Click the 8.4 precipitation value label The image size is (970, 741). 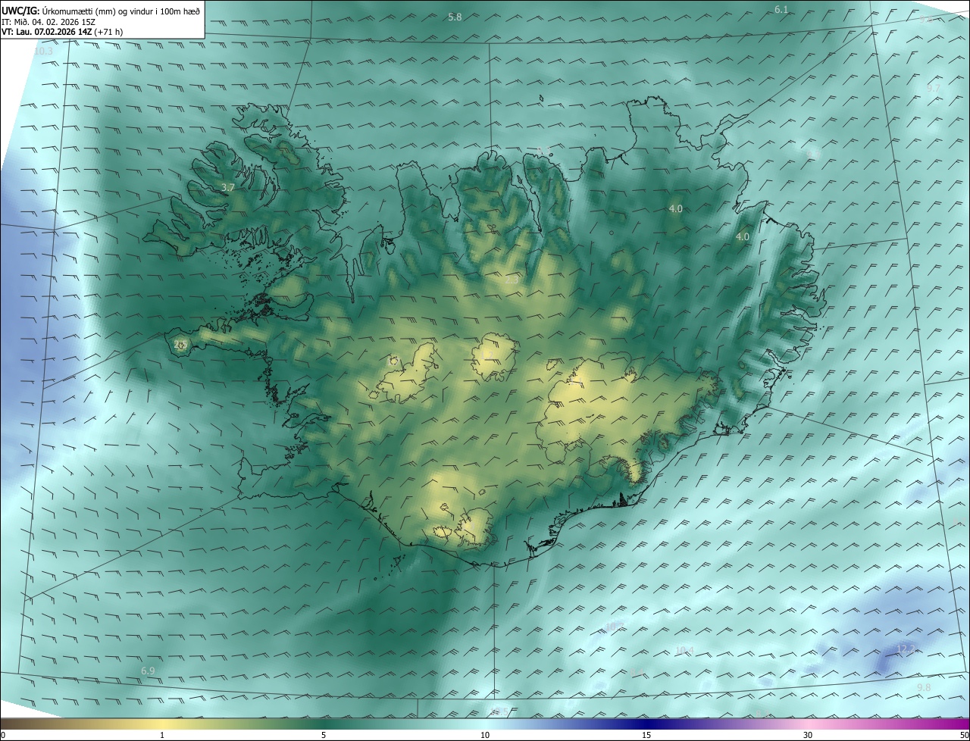tap(637, 673)
